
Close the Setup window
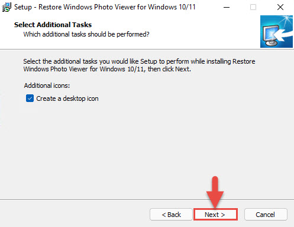(x=280, y=7)
